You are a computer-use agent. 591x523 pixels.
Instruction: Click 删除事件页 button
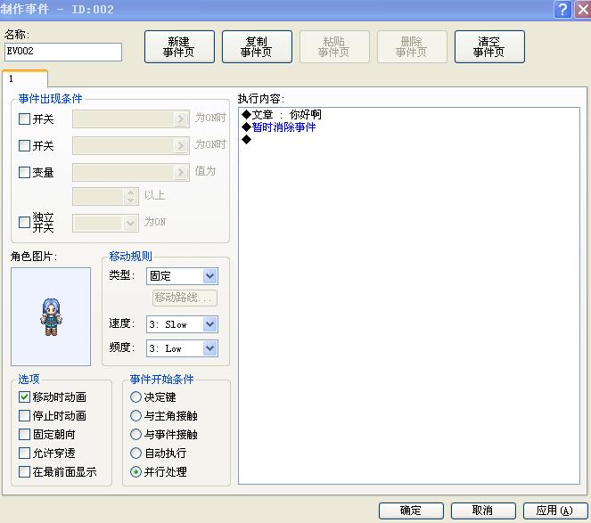[x=412, y=46]
